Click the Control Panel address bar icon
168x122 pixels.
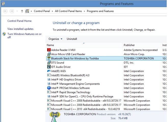click(x=27, y=11)
